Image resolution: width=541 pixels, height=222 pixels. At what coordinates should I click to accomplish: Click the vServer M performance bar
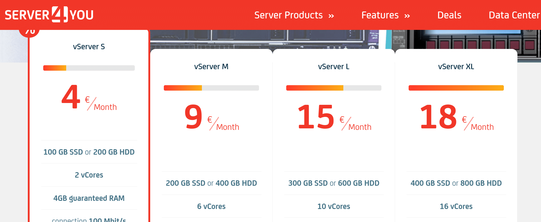211,88
